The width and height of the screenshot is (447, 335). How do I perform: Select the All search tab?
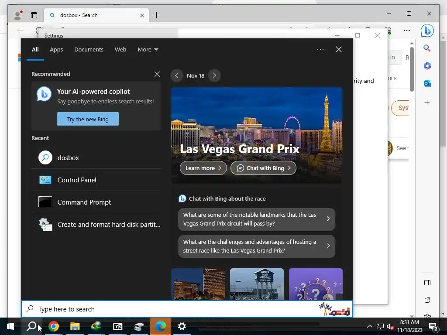pyautogui.click(x=35, y=50)
